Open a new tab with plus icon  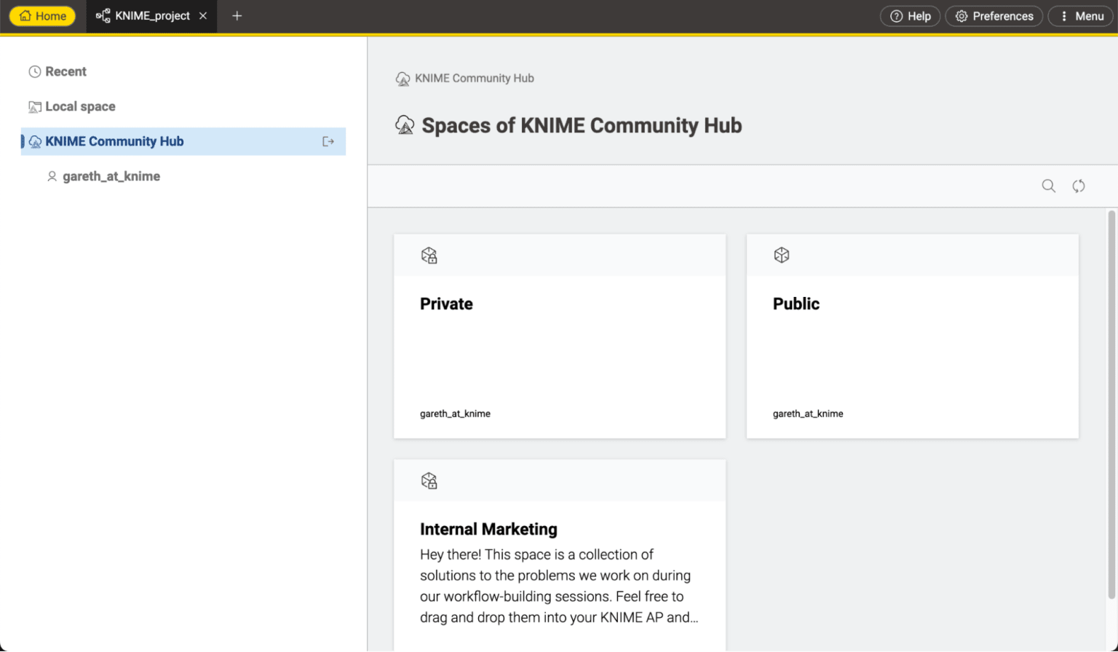click(237, 16)
